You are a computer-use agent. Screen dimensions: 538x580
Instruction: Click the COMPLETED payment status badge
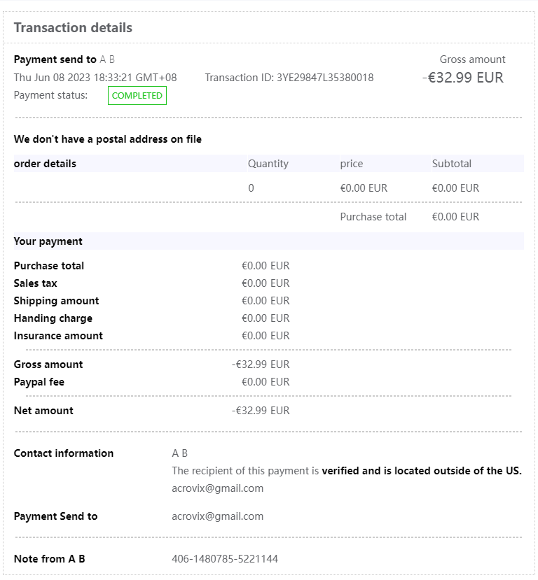pyautogui.click(x=137, y=96)
